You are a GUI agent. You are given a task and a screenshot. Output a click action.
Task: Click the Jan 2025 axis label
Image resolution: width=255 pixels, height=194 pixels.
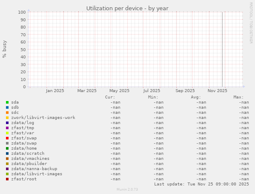click(55, 90)
